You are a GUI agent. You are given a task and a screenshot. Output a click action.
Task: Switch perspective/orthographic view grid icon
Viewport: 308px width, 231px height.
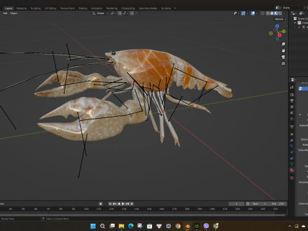[x=284, y=64]
